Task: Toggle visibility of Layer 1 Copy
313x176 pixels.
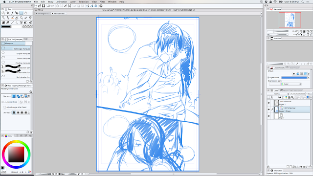Action: (x=268, y=110)
